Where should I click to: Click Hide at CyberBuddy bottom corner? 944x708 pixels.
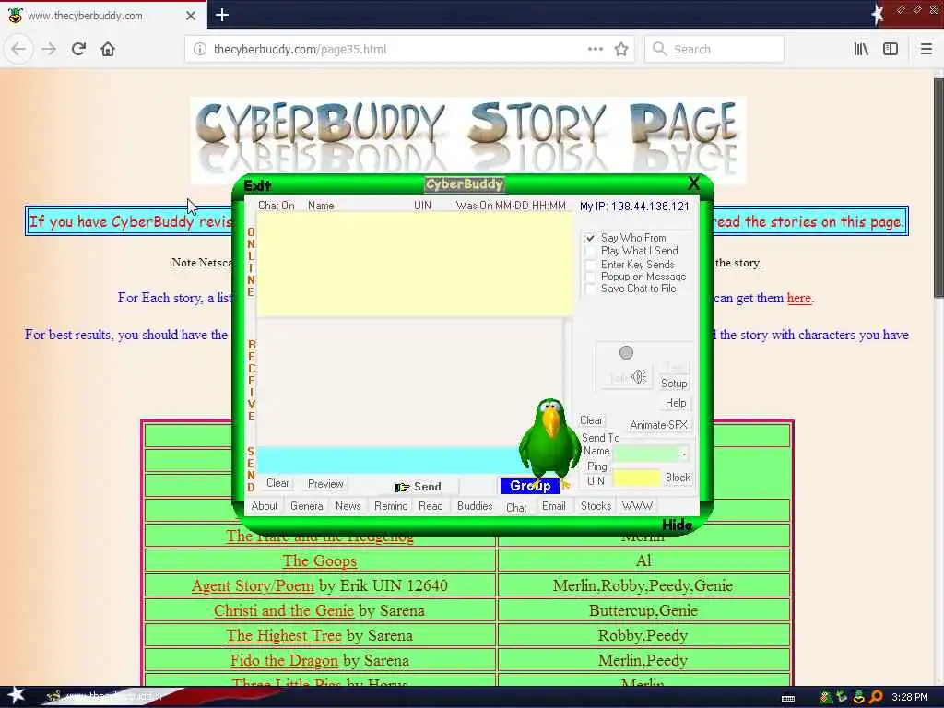(677, 525)
